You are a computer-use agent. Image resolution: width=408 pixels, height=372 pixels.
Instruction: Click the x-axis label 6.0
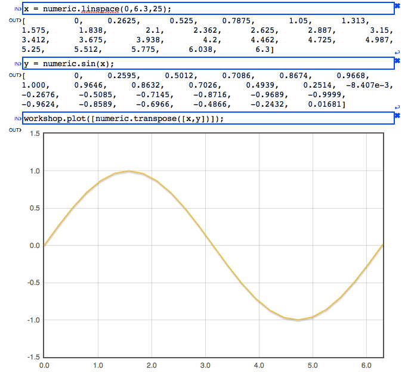[x=366, y=365]
